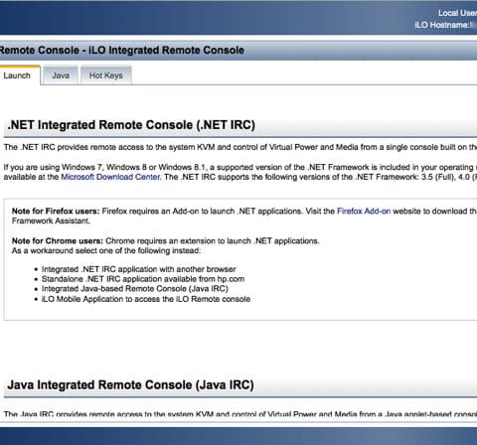This screenshot has width=477, height=445.
Task: Open the Java tab
Action: tap(61, 75)
